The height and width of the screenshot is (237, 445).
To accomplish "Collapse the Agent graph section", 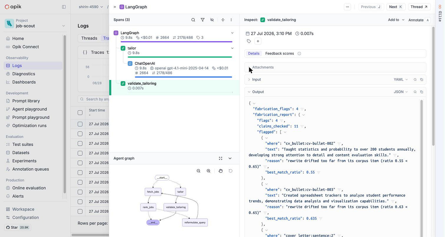I will coord(230,158).
